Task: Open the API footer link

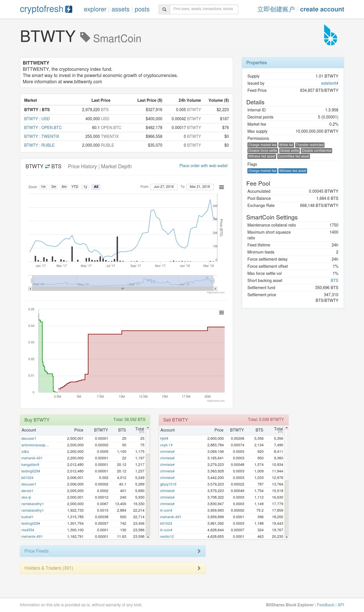Action: (x=341, y=605)
